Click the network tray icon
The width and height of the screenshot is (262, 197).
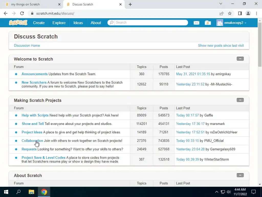coord(223,192)
